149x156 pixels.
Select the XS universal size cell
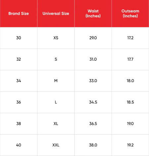pos(56,38)
